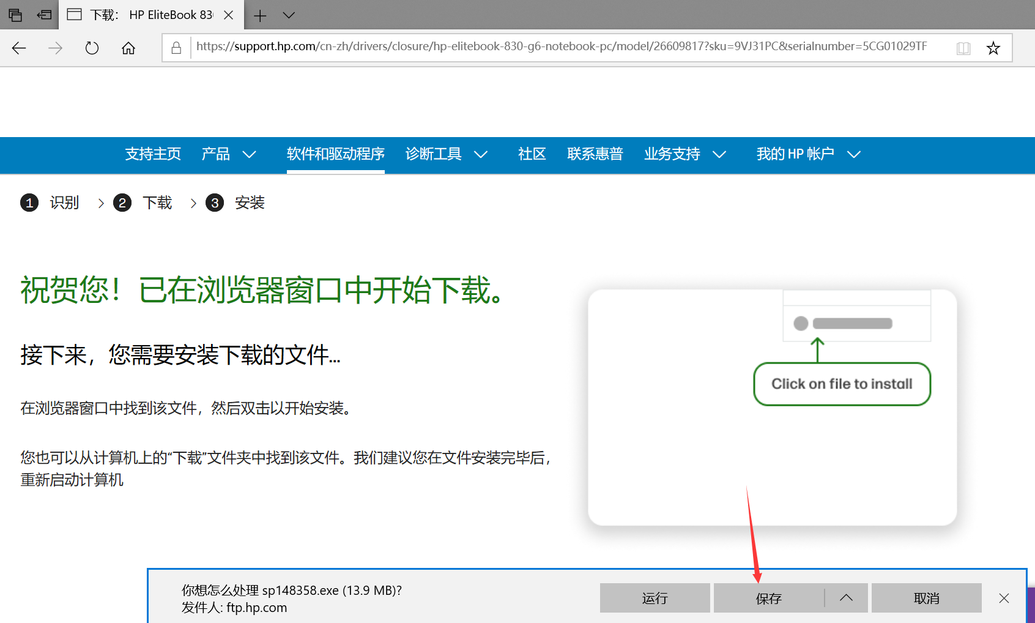Screen dimensions: 1035x623
Task: Select the 下载: HP EliteBook tab
Action: coord(151,15)
